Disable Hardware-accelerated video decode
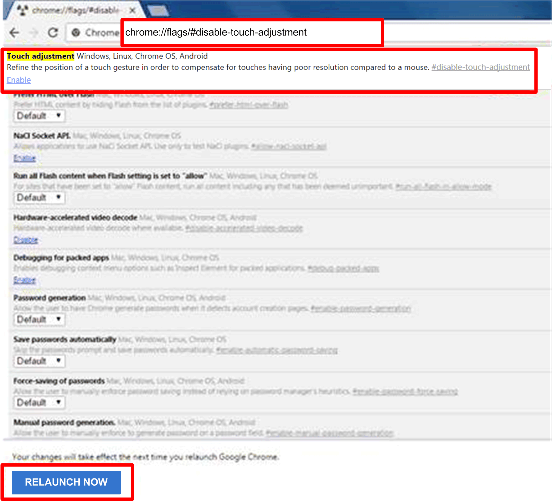 [x=25, y=240]
